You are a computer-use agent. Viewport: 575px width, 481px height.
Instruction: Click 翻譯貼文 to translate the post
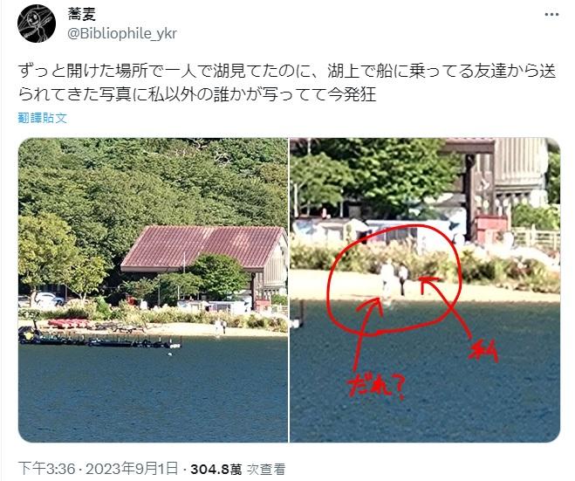[x=43, y=118]
